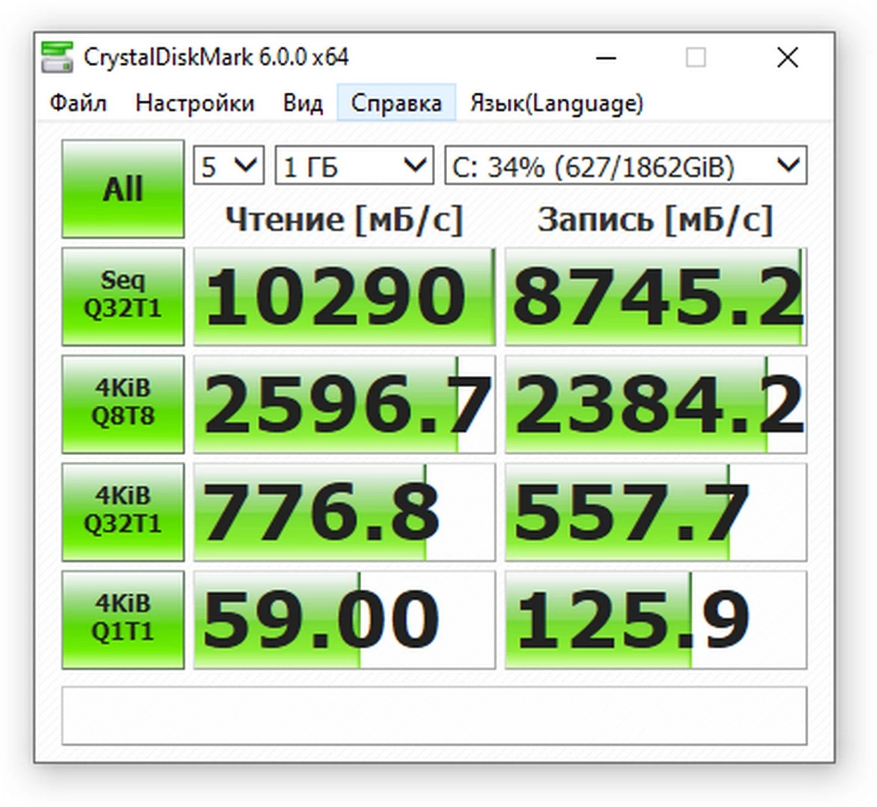Image resolution: width=877 pixels, height=807 pixels.
Task: Open the Язык(Language) menu
Action: (556, 103)
